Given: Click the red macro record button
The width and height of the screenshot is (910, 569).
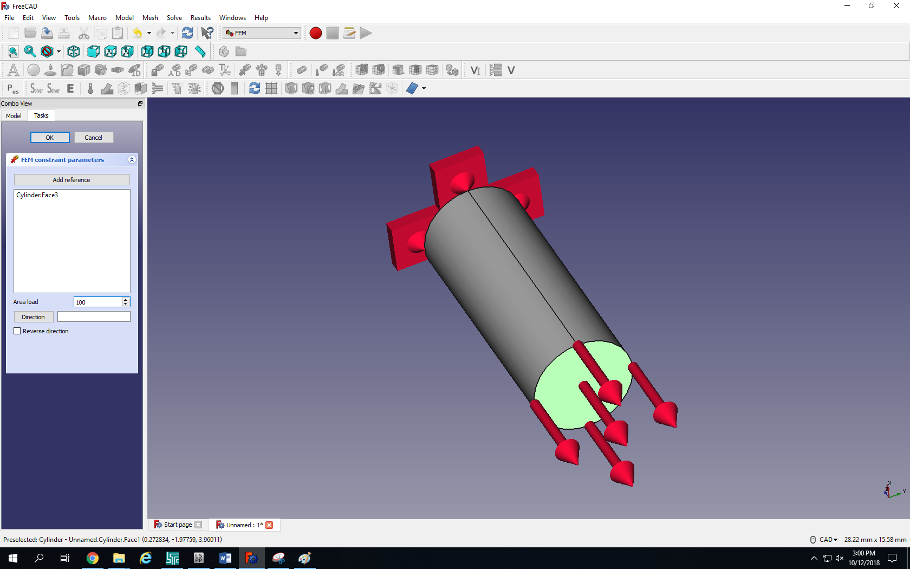Looking at the screenshot, I should click(315, 33).
